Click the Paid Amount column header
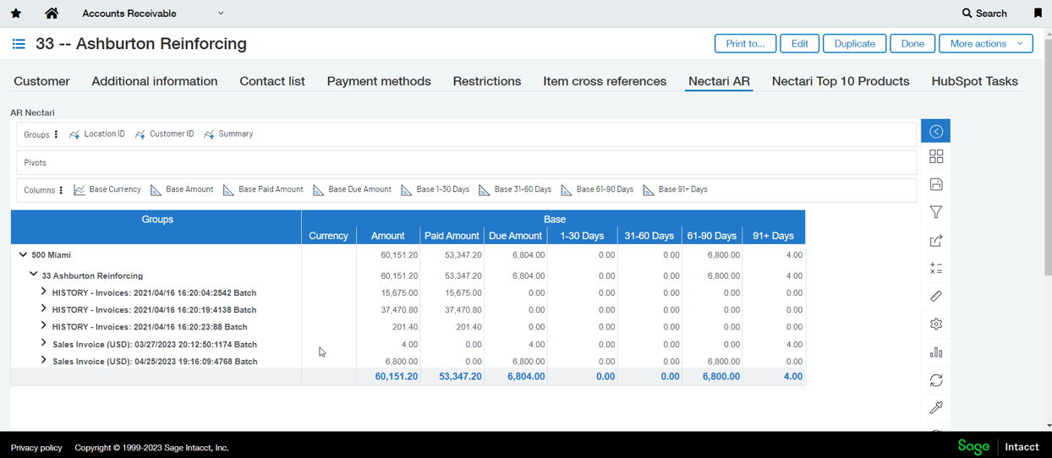Viewport: 1052px width, 458px height. pos(452,236)
